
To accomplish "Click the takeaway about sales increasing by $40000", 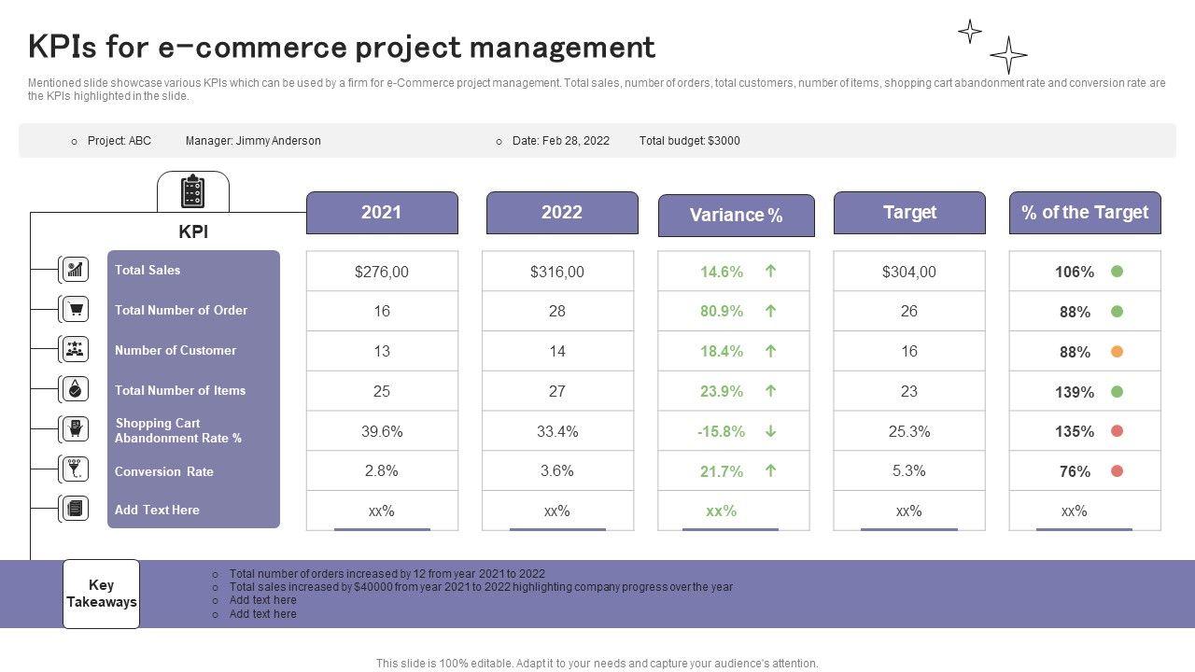I will click(x=481, y=587).
